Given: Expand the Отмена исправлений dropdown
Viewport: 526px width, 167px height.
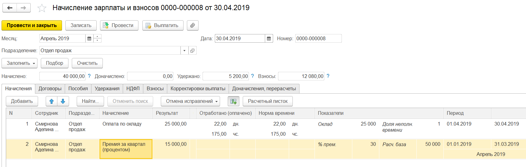Looking at the screenshot, I should 190,101.
